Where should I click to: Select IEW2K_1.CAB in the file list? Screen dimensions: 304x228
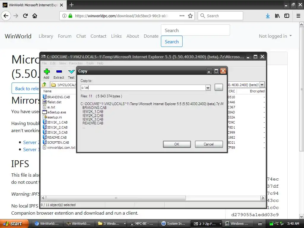[57, 122]
